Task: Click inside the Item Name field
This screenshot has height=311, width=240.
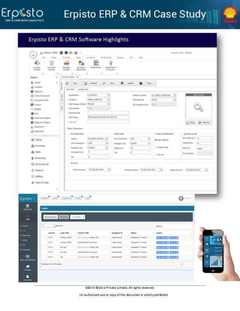Action: 108,117
